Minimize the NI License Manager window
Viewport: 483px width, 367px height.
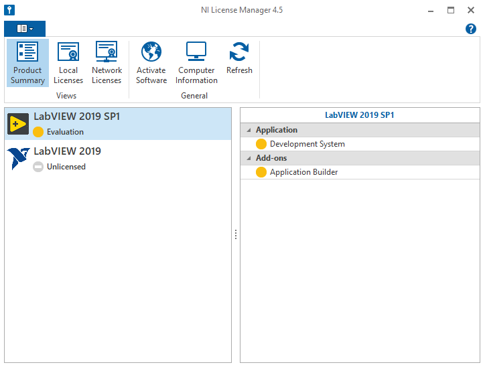coord(431,11)
